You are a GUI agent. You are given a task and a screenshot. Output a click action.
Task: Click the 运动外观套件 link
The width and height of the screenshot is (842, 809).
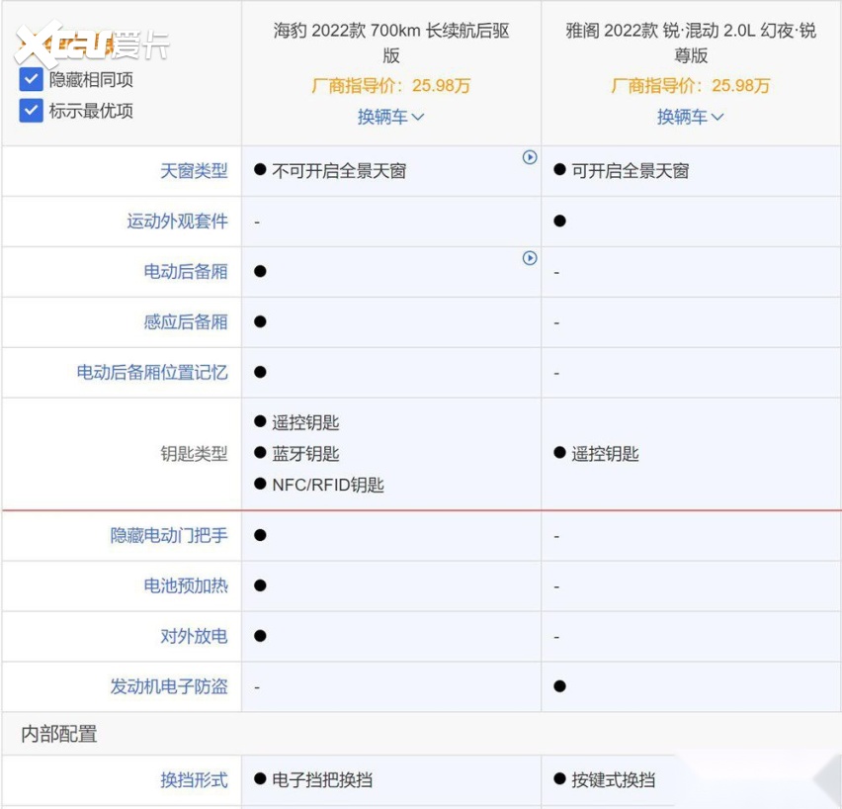(x=177, y=222)
